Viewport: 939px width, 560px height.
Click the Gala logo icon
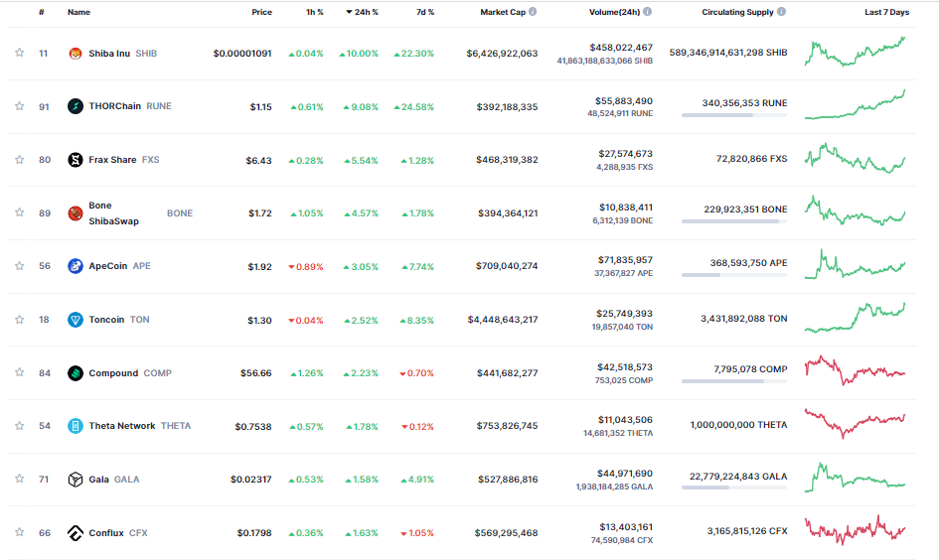coord(76,480)
